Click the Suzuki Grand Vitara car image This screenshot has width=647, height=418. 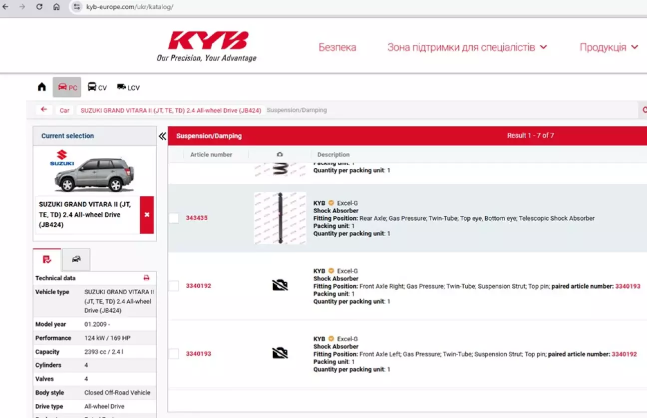[x=94, y=175]
